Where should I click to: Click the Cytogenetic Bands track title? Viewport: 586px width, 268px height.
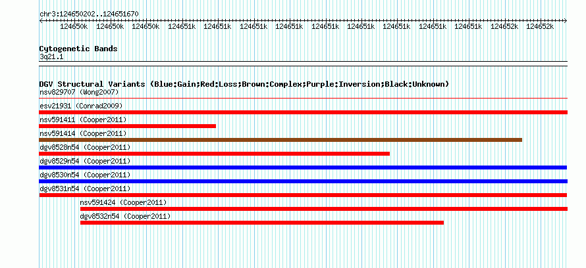(78, 49)
